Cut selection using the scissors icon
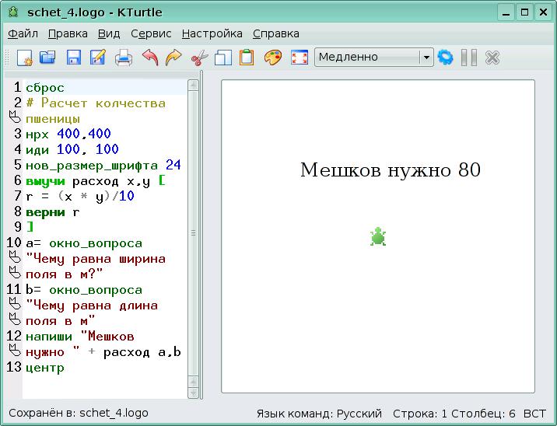557x426 pixels. pos(199,58)
